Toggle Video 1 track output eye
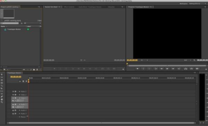This screenshot has width=208, height=126. [x=13, y=98]
